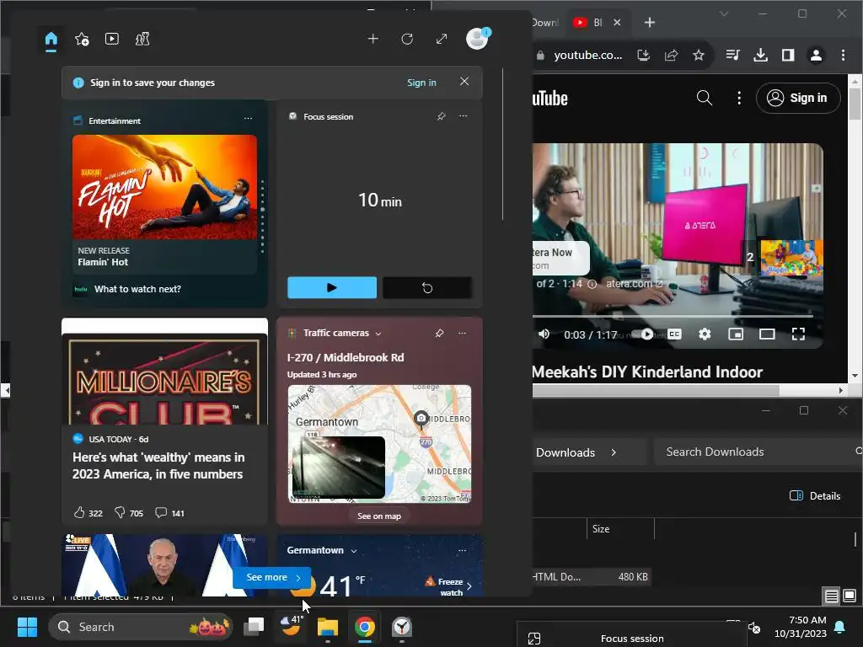The height and width of the screenshot is (647, 863).
Task: Toggle closed captions on the video
Action: 675,334
